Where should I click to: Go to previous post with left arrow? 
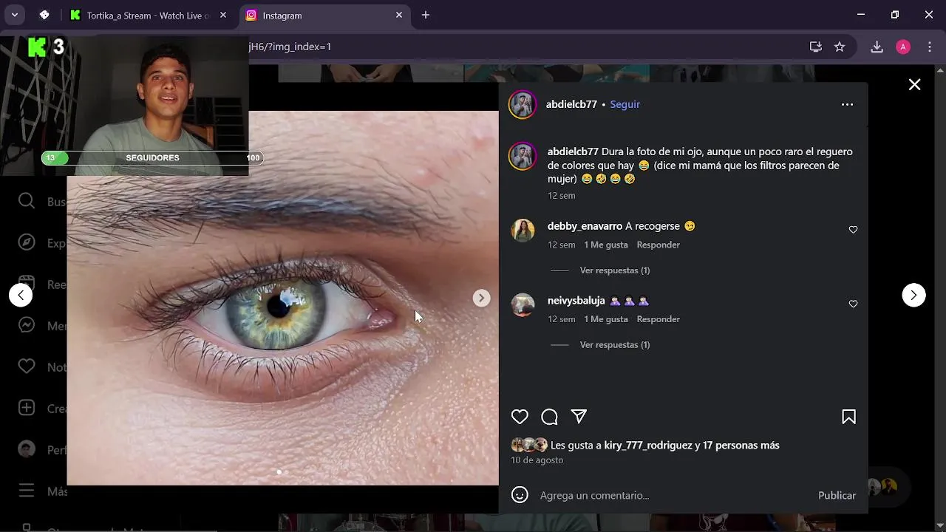coord(21,295)
